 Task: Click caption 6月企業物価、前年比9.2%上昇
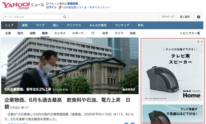coord(28,89)
